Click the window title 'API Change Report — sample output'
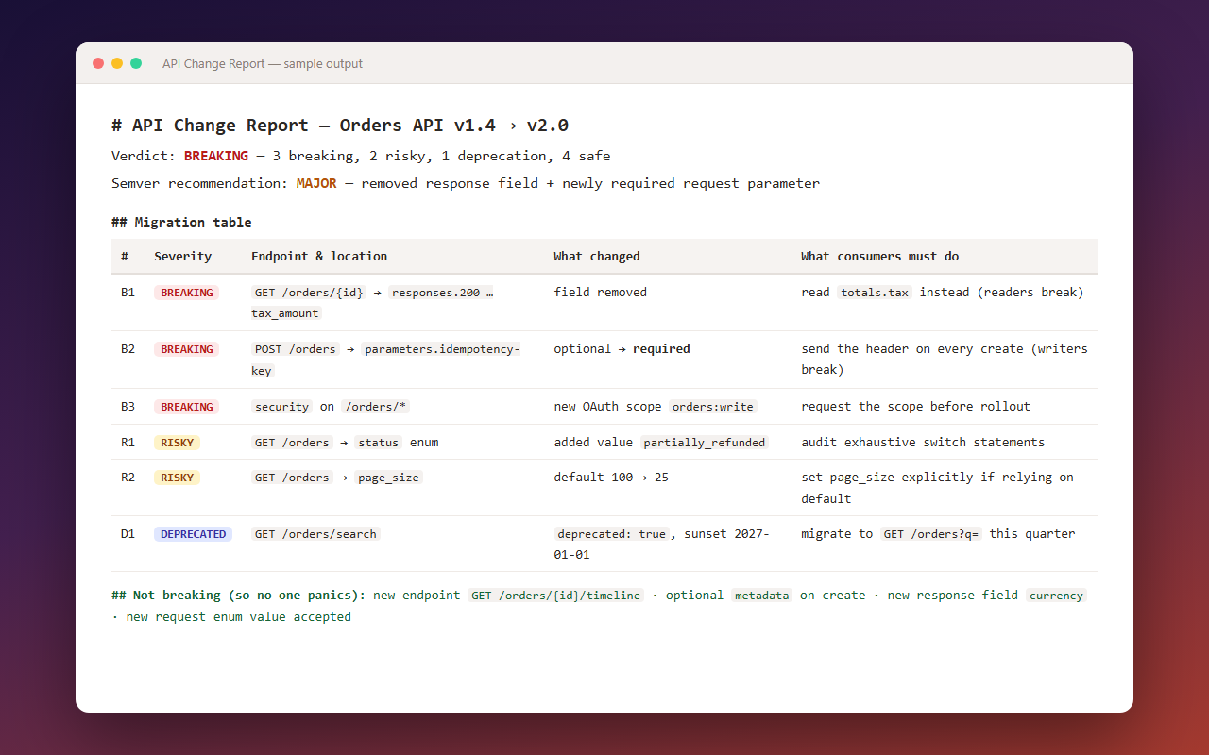 tap(263, 64)
